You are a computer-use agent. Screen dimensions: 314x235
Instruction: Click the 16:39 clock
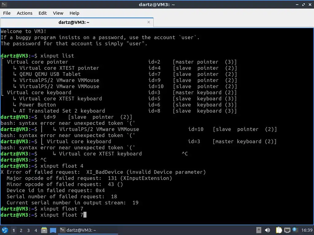tap(307, 230)
